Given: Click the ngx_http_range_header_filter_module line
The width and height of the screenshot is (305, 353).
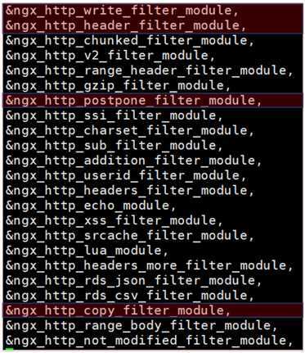Looking at the screenshot, I should (x=149, y=71).
